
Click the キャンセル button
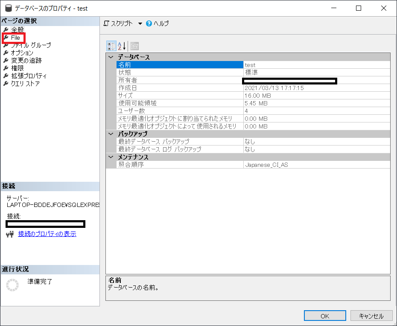point(371,316)
